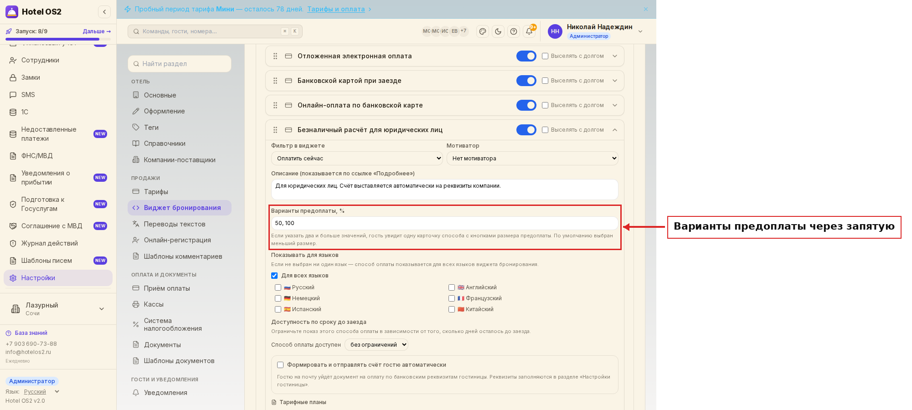This screenshot has height=410, width=912.
Task: Expand Отложенная электронная оплата row chevron
Action: click(615, 56)
